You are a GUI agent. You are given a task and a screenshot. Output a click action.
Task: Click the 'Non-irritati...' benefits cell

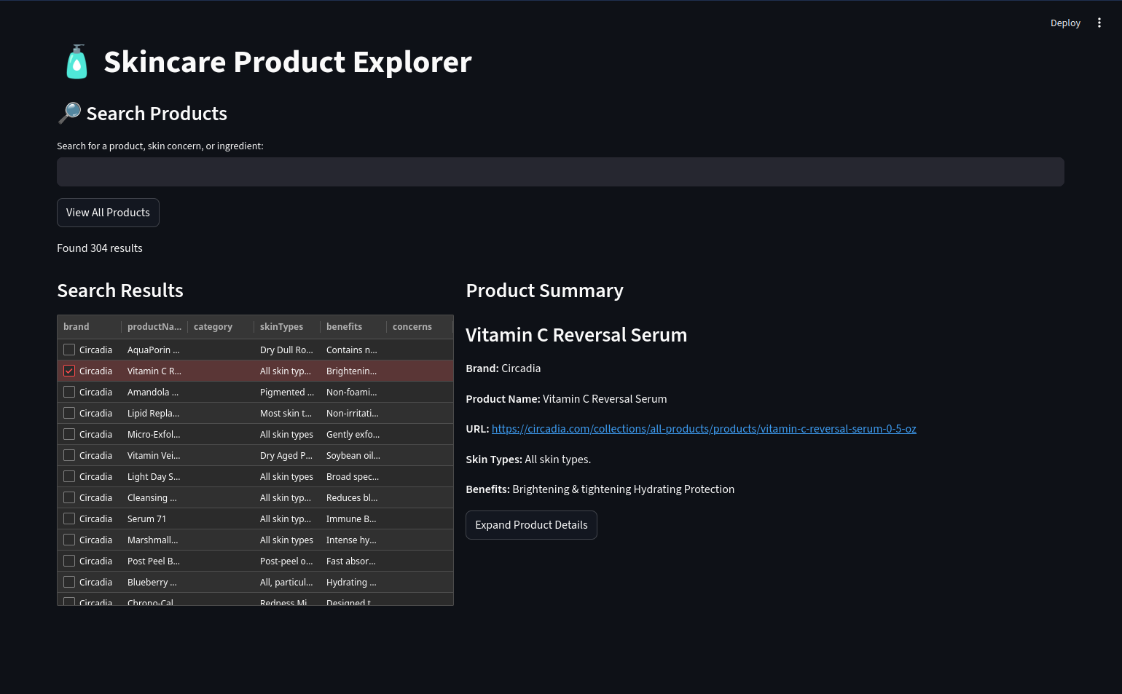(353, 413)
